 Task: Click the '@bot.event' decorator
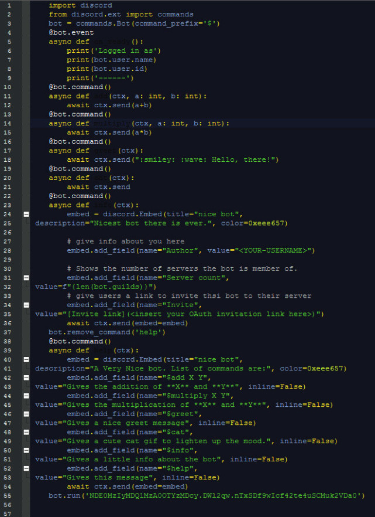click(71, 33)
